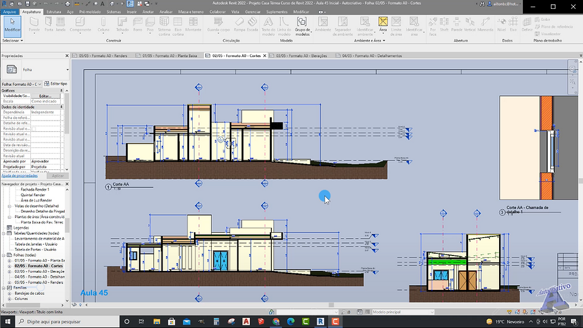This screenshot has height=328, width=583.
Task: Expand the Famílias tree node
Action: pos(4,288)
